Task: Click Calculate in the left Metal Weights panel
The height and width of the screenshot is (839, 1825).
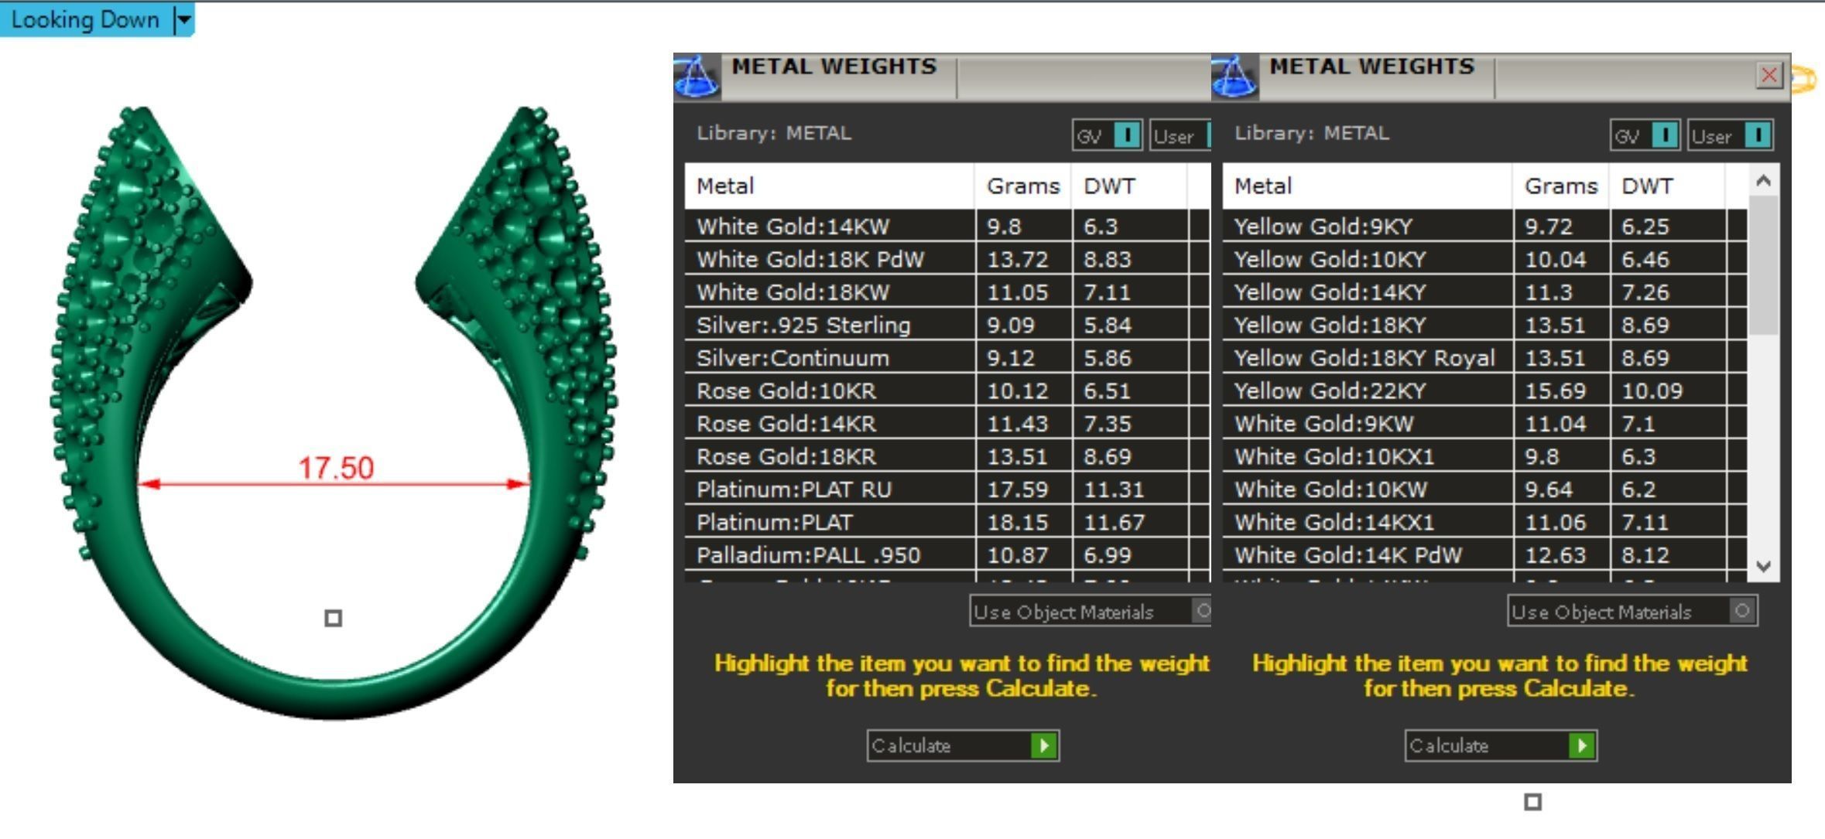Action: (963, 745)
